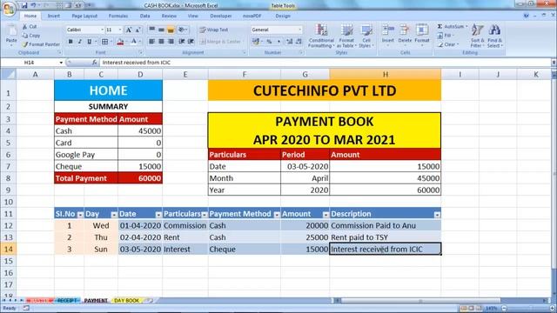Open Sort & Filter options
The image size is (557, 313).
click(477, 36)
